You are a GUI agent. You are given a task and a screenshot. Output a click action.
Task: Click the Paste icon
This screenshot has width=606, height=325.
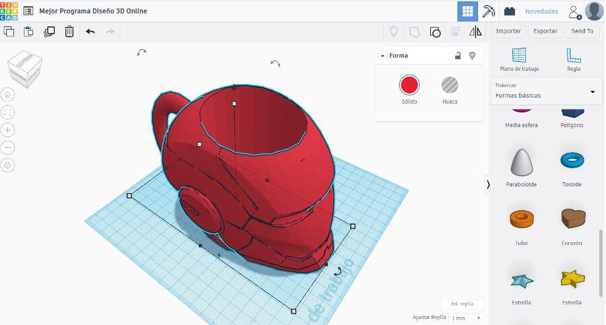click(28, 31)
